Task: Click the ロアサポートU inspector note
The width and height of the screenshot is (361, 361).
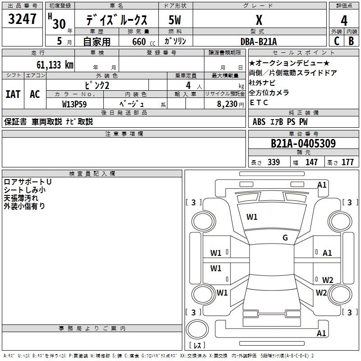Action: tap(28, 182)
